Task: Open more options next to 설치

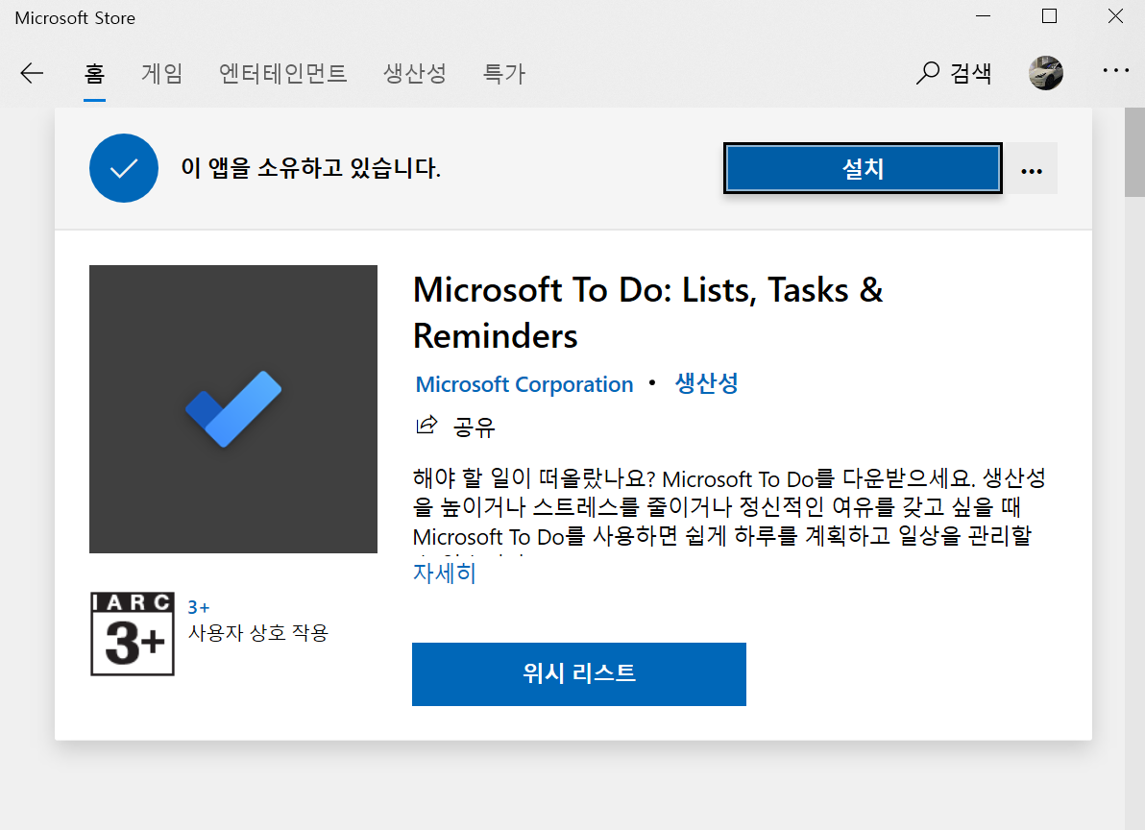Action: (1031, 169)
